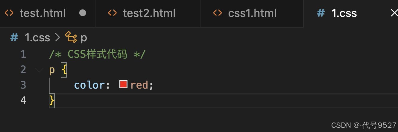Screen dimensions: 398x132
Task: Click the unsaved dot on test.html tab
Action: [83, 13]
